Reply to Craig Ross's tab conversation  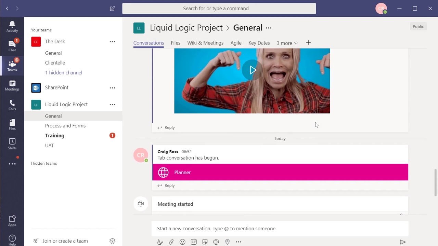166,186
